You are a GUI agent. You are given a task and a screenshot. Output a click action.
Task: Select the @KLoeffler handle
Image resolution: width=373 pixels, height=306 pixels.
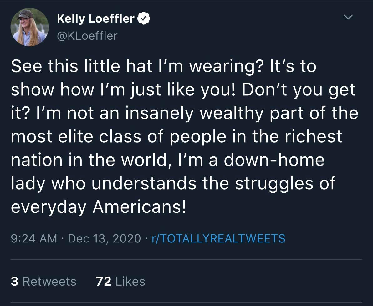86,36
